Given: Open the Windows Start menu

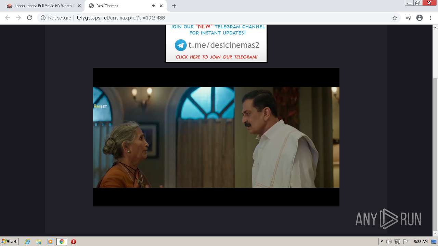Looking at the screenshot, I should click(x=9, y=242).
